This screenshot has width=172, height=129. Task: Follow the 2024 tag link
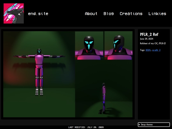point(148,50)
